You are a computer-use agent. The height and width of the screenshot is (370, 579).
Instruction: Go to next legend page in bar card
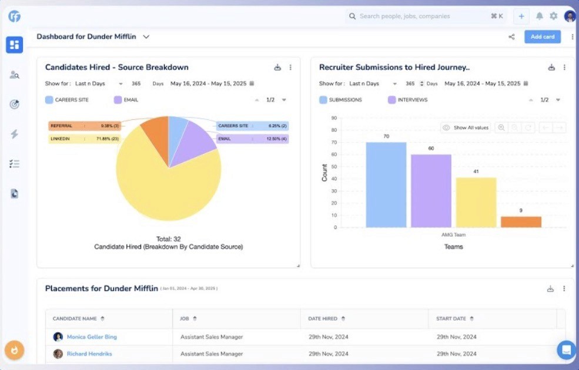[x=558, y=100]
